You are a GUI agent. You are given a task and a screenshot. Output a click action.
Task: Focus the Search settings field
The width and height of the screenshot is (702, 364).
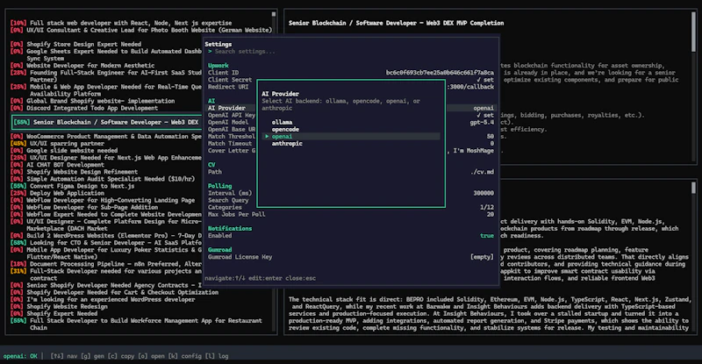point(351,52)
